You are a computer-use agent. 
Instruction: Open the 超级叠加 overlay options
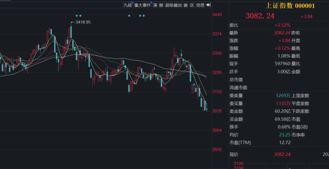(x=173, y=5)
